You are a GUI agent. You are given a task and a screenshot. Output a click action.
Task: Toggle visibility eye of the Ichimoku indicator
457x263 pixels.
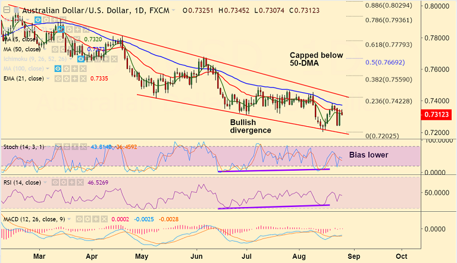(81, 59)
